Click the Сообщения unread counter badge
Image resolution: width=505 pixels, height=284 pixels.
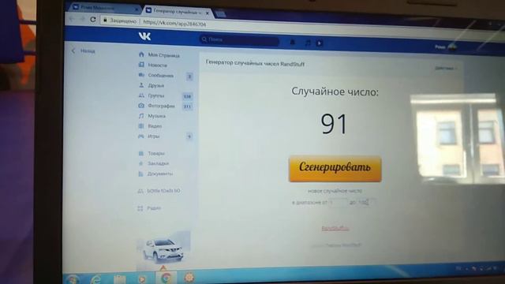tap(189, 77)
